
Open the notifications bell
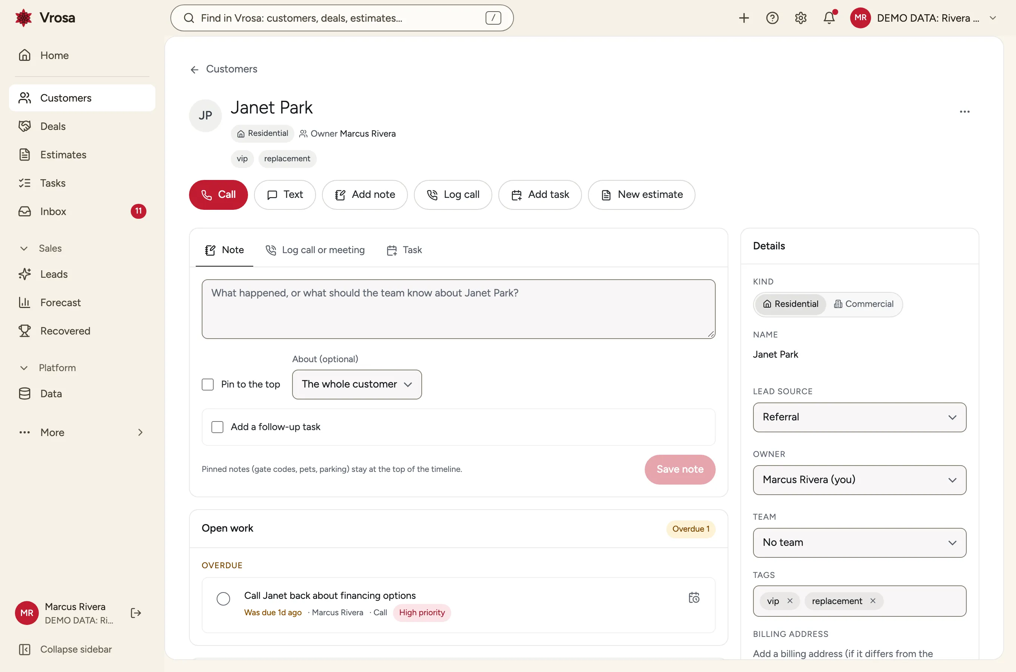(829, 18)
